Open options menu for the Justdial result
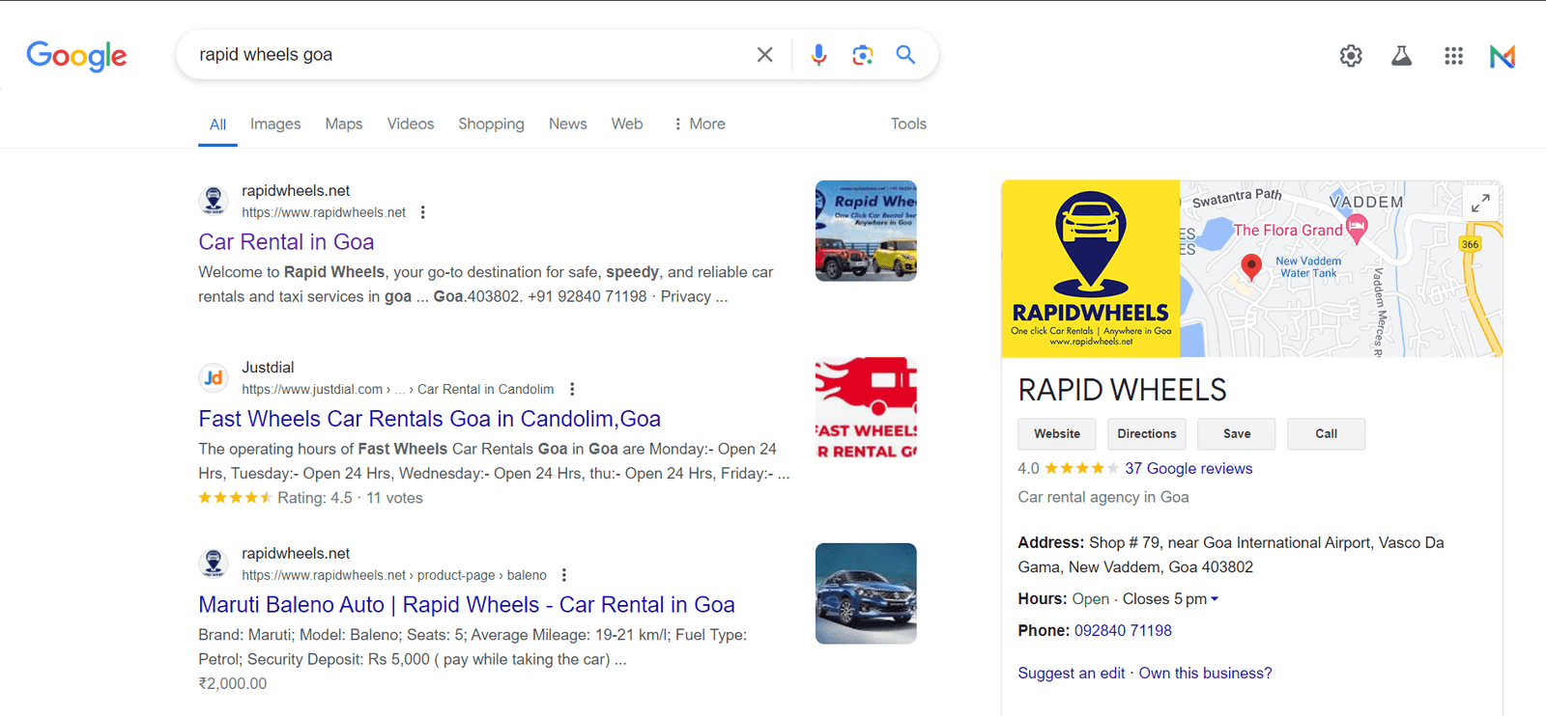1546x716 pixels. tap(572, 389)
